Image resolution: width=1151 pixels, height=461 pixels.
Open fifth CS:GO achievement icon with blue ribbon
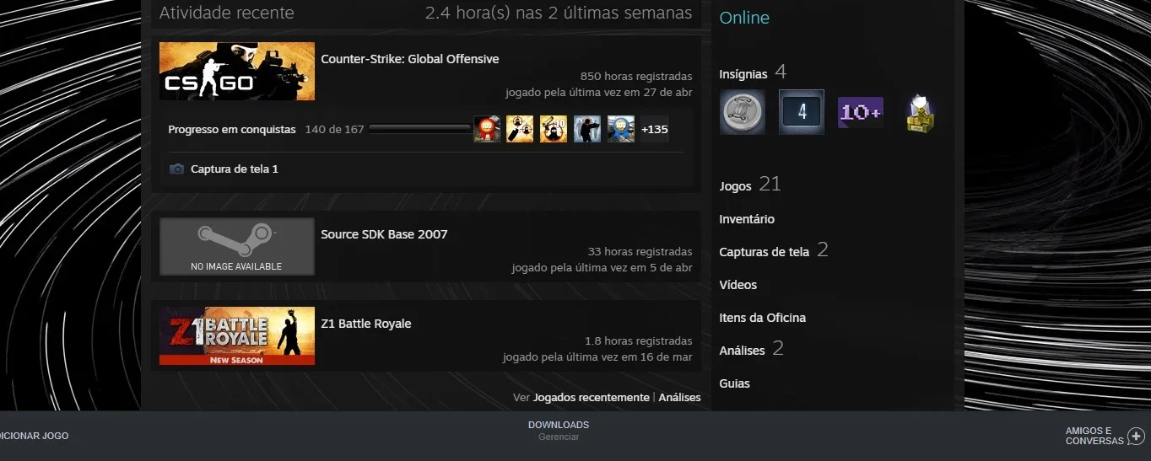(621, 129)
